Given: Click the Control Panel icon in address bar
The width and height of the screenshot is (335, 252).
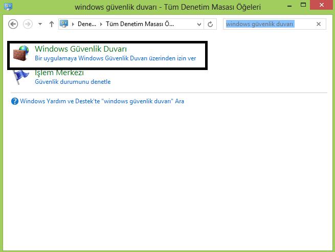Looking at the screenshot, I should pyautogui.click(x=64, y=24).
